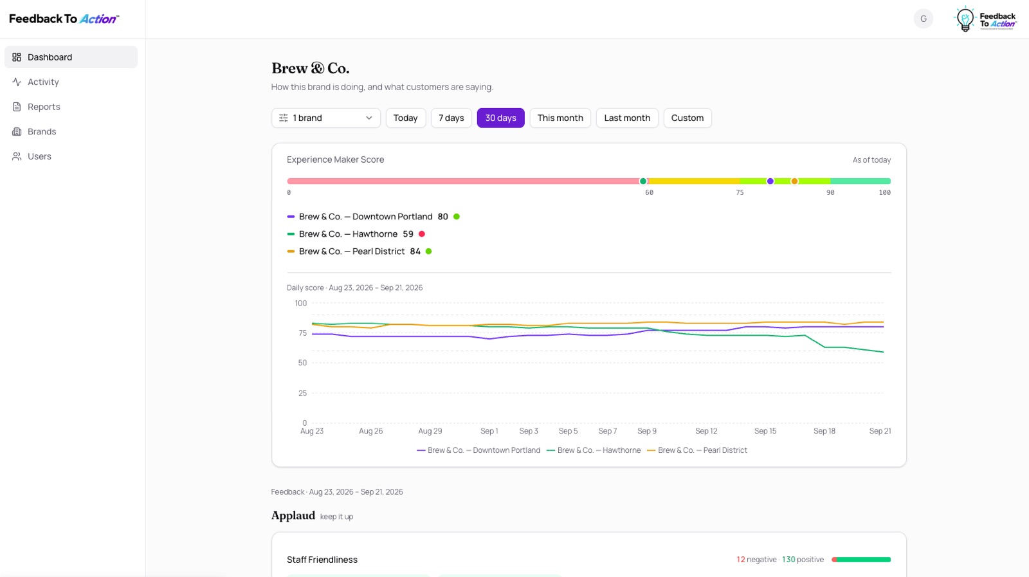Click the filter sliders icon in brand selector
Image resolution: width=1029 pixels, height=577 pixels.
click(x=284, y=118)
